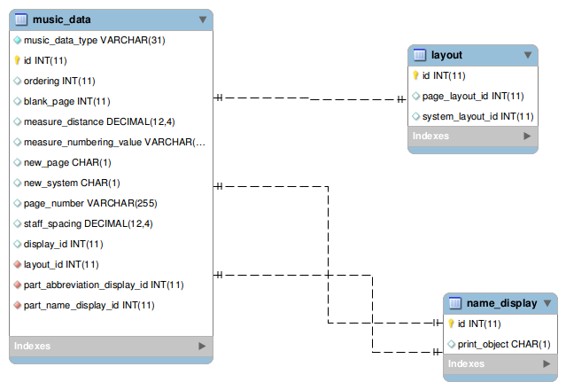This screenshot has width=566, height=390.
Task: Click red foreign key icon for layout_id
Action: coord(17,264)
